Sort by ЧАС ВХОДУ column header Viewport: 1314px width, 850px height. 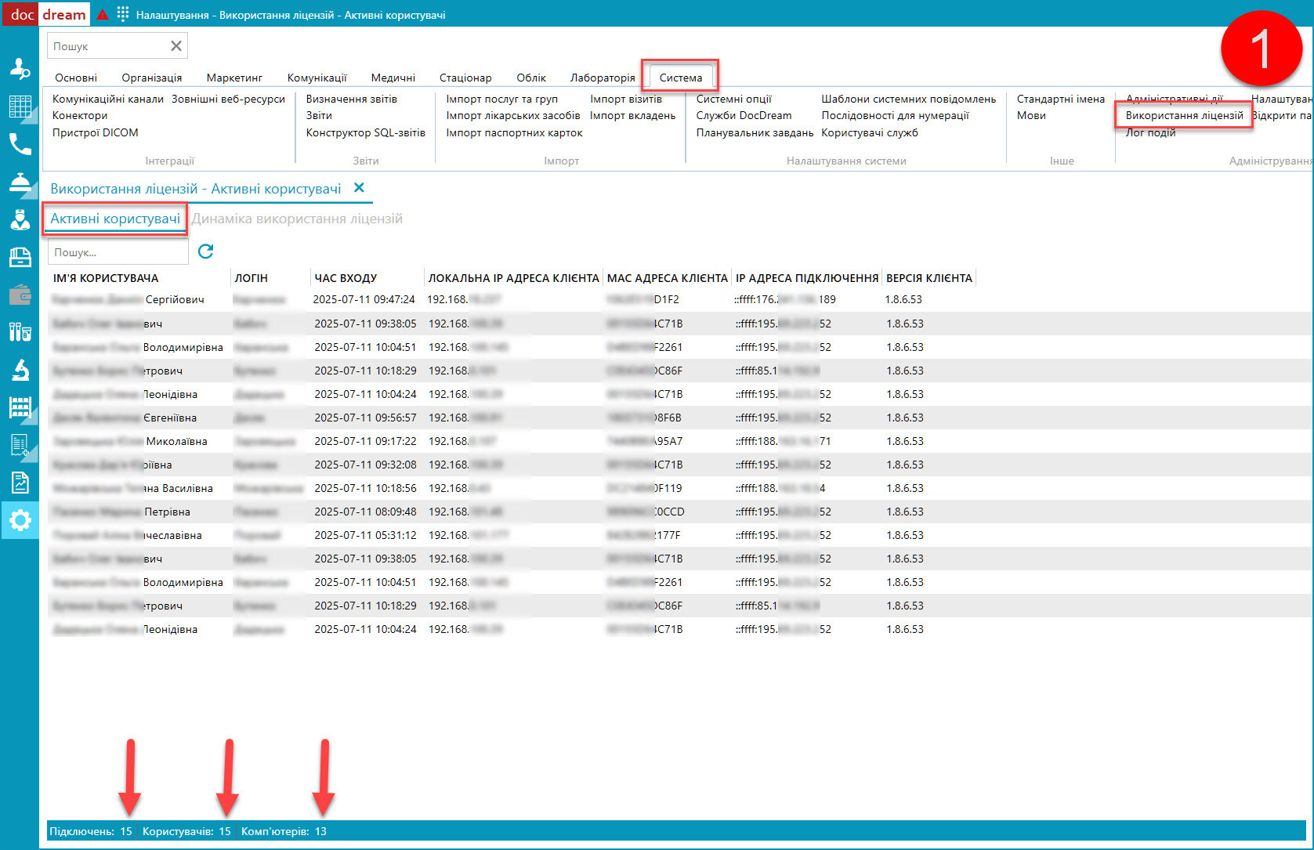(x=346, y=278)
